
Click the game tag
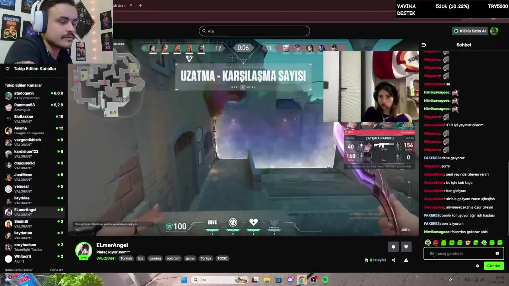(x=190, y=259)
